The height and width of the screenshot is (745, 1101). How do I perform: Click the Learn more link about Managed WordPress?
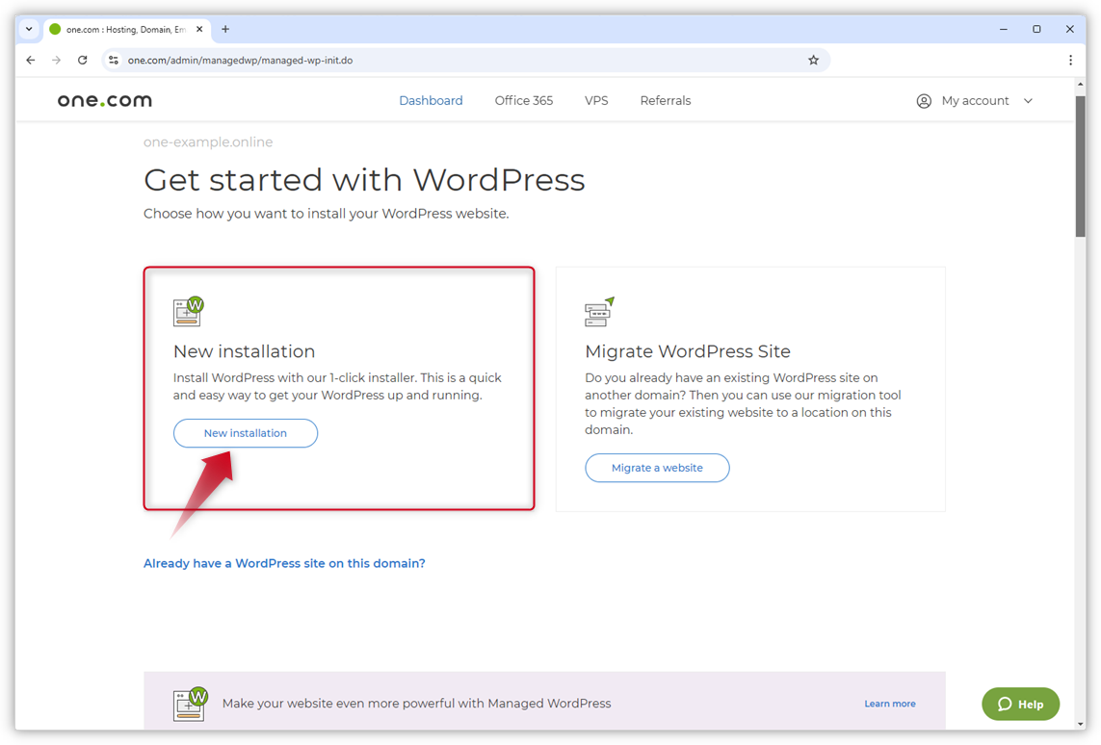(x=889, y=703)
